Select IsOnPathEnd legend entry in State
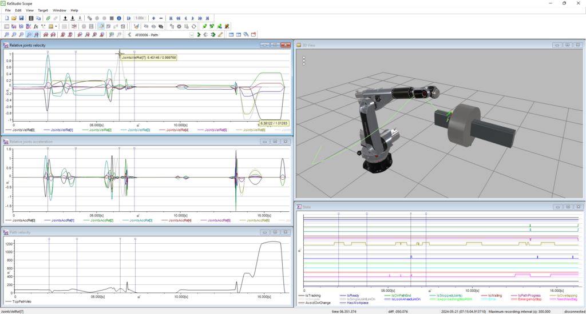 click(398, 295)
